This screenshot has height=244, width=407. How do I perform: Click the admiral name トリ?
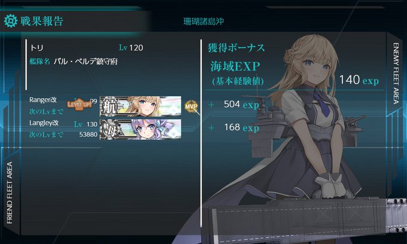(37, 48)
